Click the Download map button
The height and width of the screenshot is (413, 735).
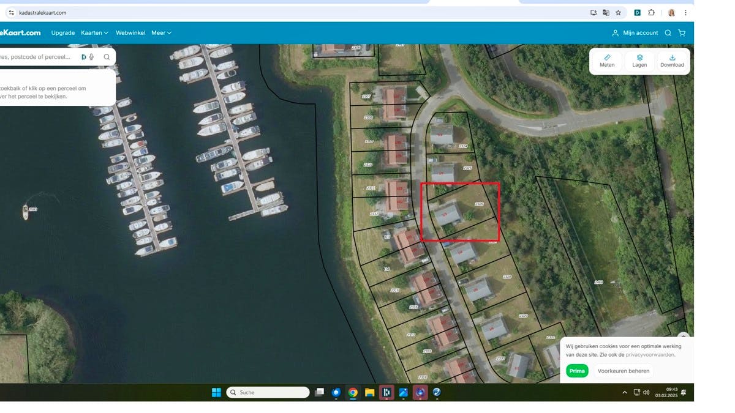[672, 61]
